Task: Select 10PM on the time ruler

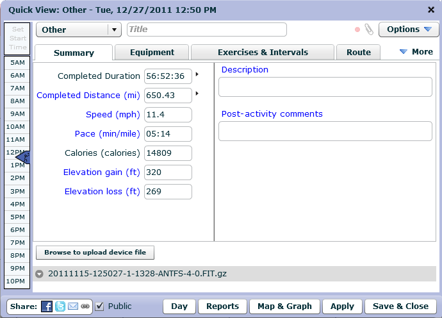Action: pyautogui.click(x=17, y=281)
